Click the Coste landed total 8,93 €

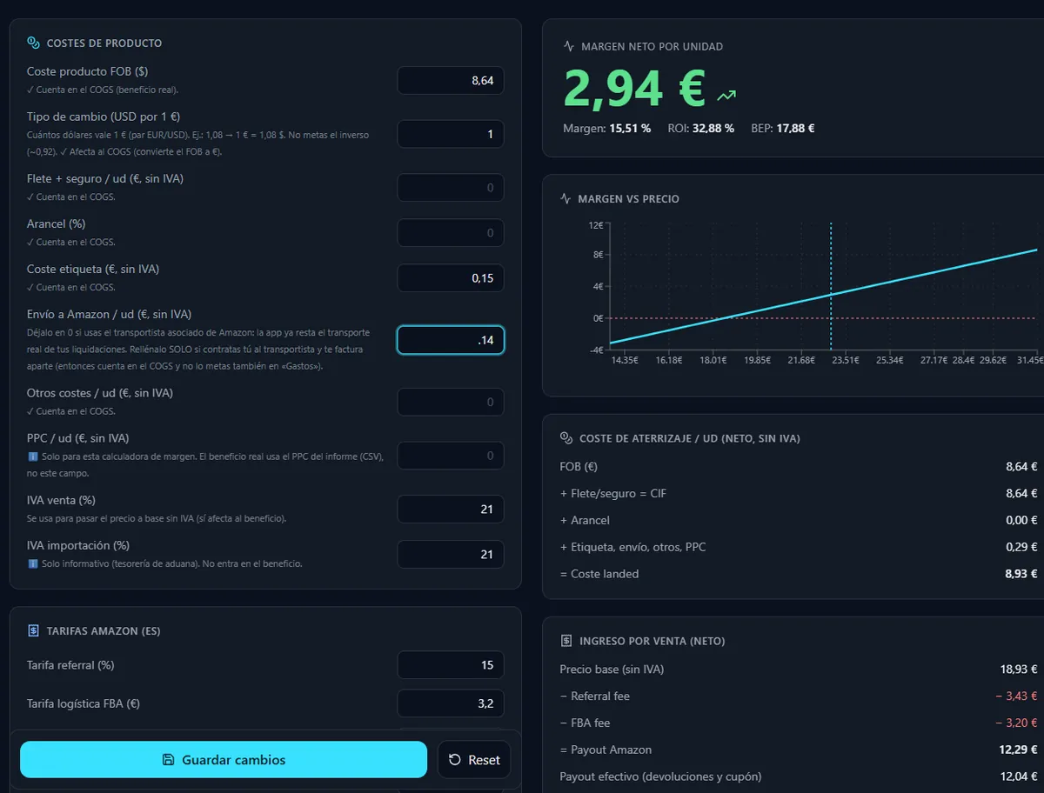tap(1021, 574)
